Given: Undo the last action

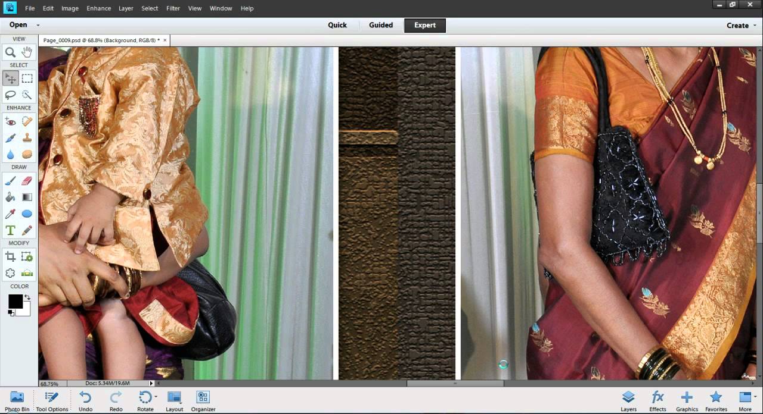Looking at the screenshot, I should click(x=85, y=401).
